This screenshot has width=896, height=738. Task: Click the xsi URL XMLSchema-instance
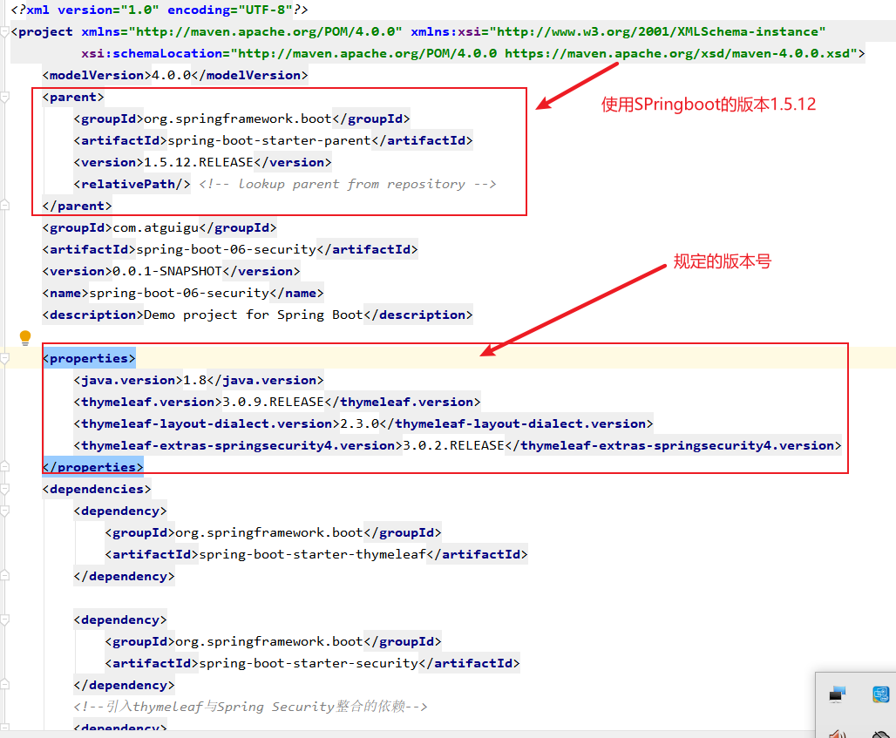click(x=657, y=32)
